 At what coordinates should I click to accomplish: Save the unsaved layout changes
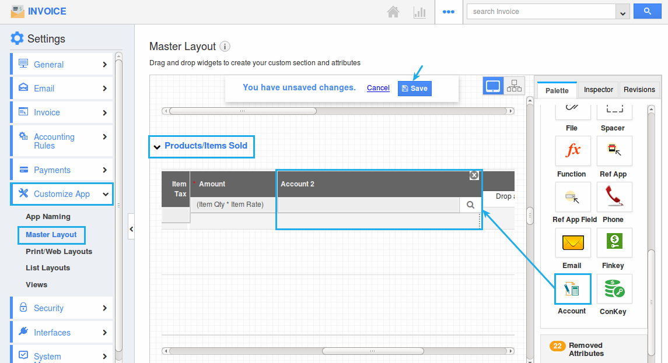click(x=414, y=87)
